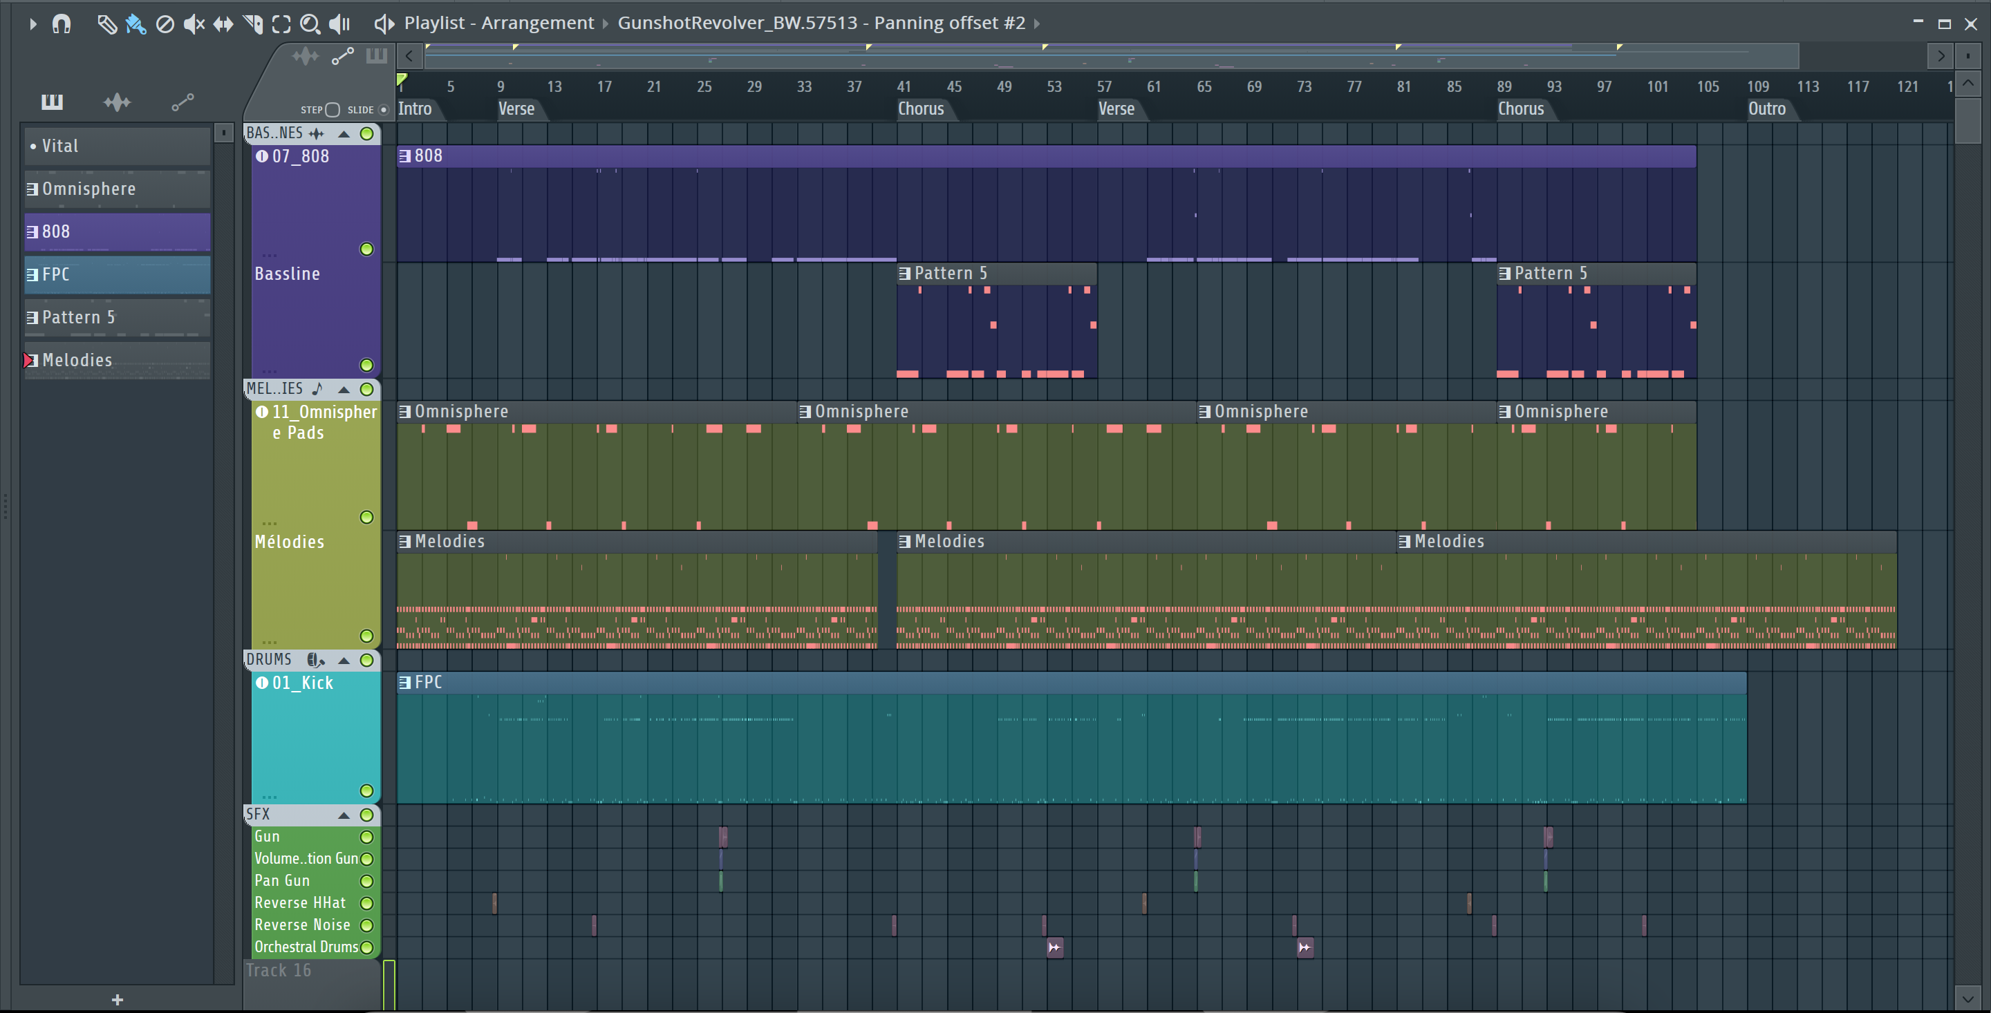Click the audio waveform icon in track header area
1991x1013 pixels.
click(x=306, y=56)
